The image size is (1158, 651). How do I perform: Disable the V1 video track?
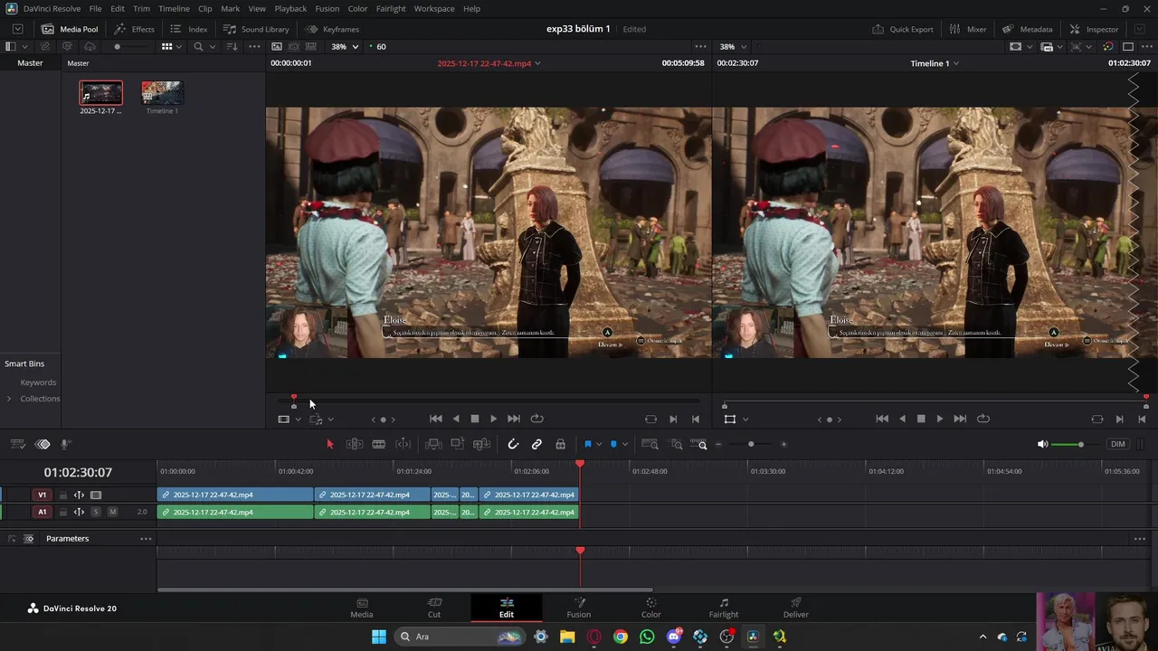tap(96, 495)
